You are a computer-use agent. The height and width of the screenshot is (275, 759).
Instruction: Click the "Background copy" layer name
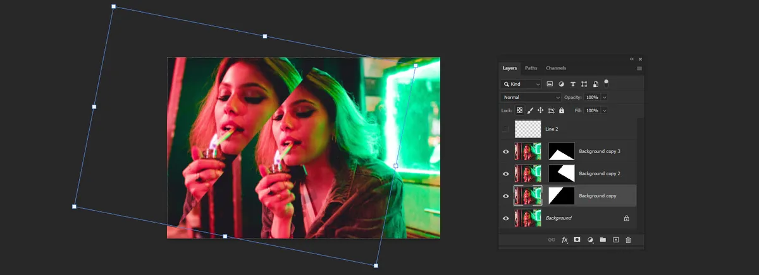(598, 196)
